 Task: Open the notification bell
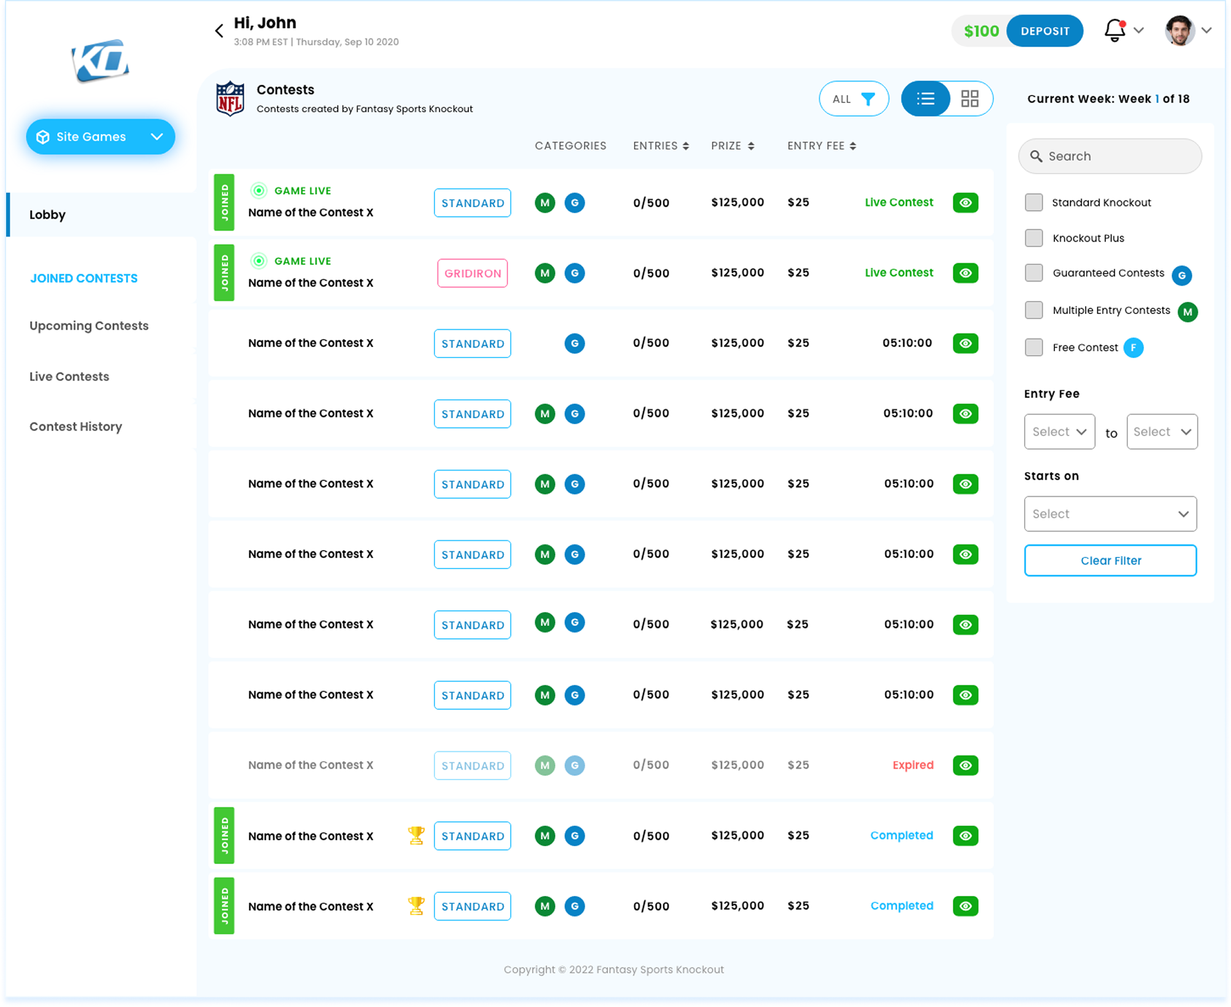click(1114, 31)
